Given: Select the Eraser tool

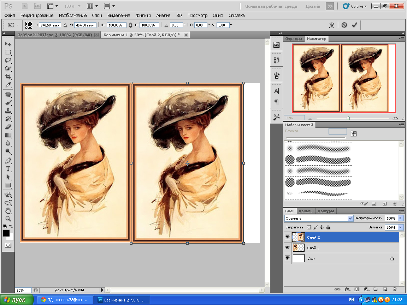Looking at the screenshot, I should 8,127.
